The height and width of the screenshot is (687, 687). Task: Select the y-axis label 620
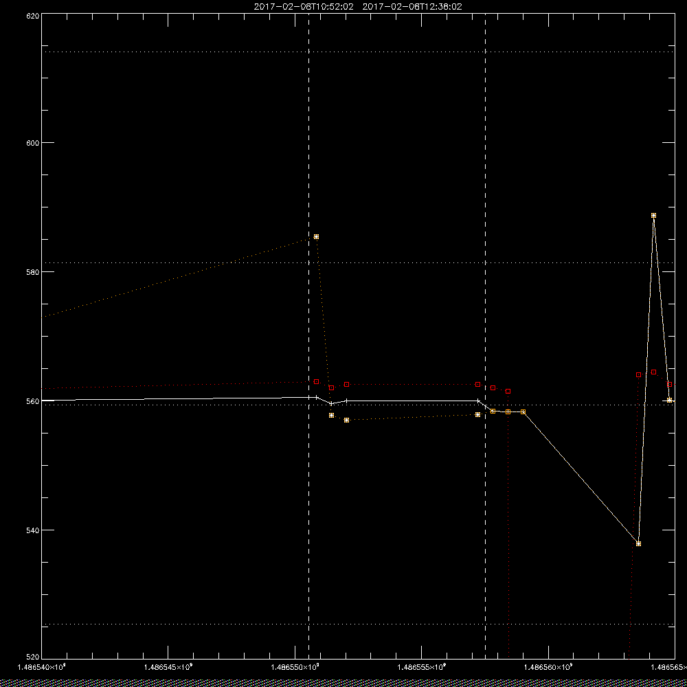(33, 16)
